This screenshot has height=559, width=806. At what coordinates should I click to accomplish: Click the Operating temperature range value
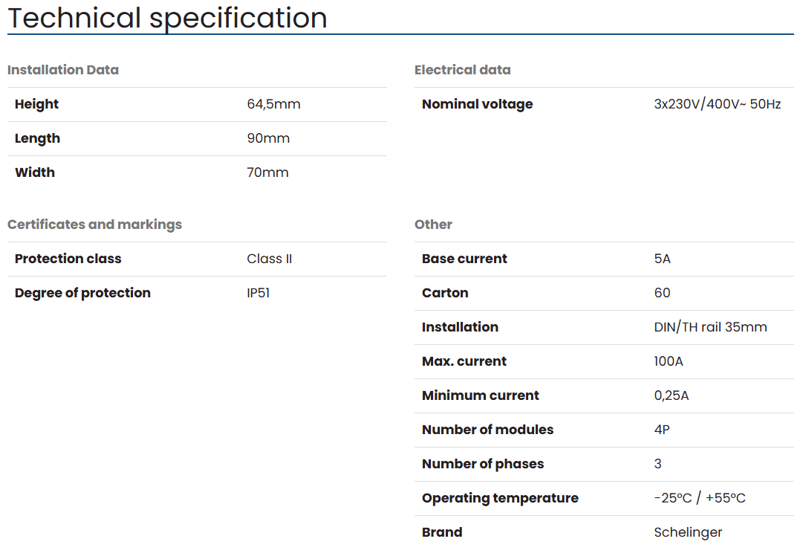tap(699, 498)
